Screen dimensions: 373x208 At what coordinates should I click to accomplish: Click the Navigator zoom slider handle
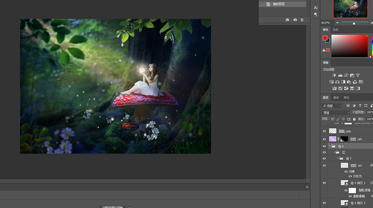click(354, 23)
